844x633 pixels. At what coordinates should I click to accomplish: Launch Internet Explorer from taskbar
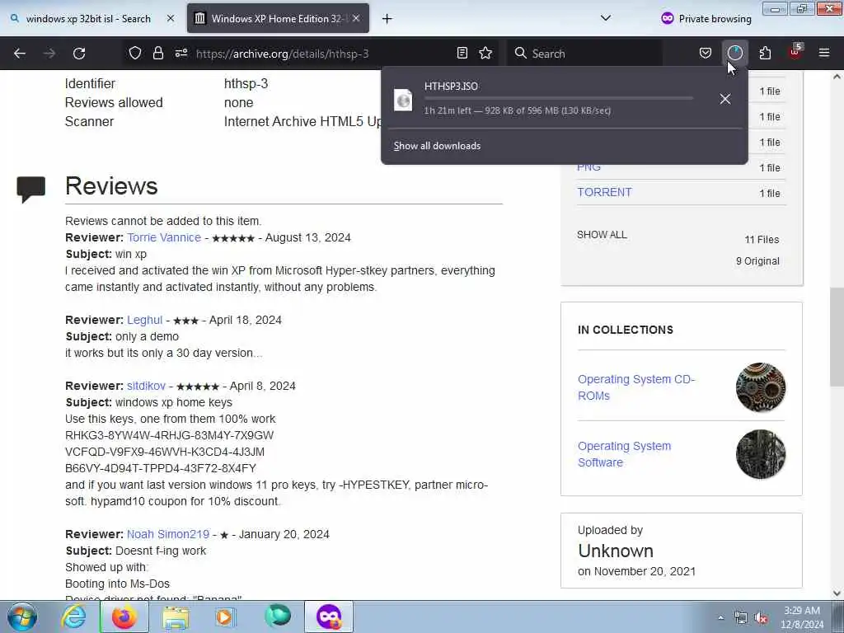coord(73,617)
